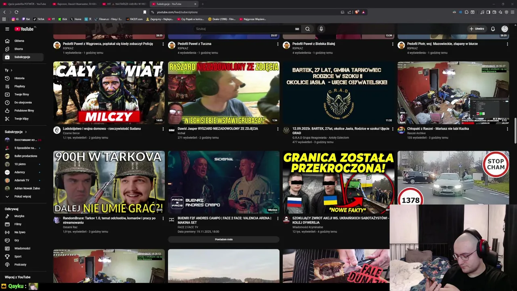Open the browser extensions puzzle icon
Screen dimensions: 517x291
pyautogui.click(x=467, y=12)
